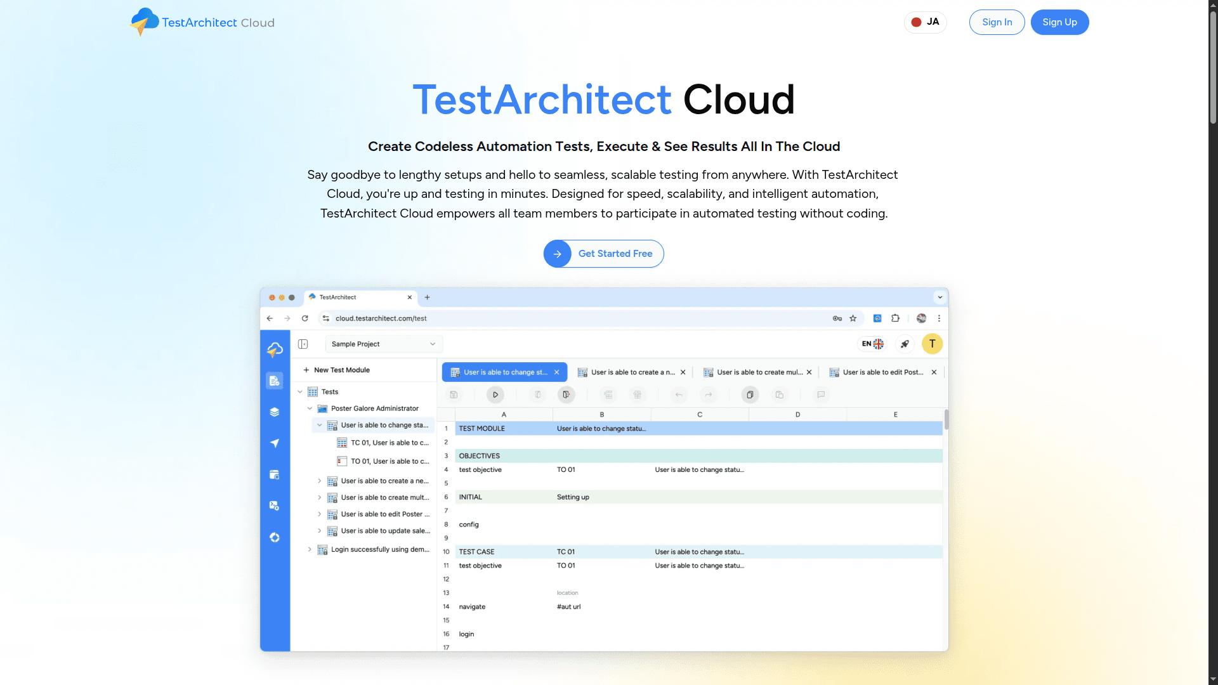Screen dimensions: 1218x685
Task: Click the 'Setting up' cell in row 6
Action: 601,497
